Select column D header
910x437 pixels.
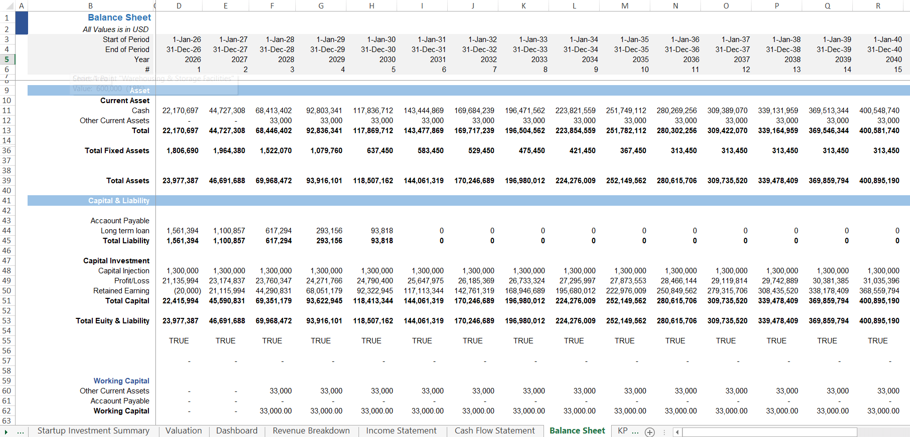click(x=179, y=6)
